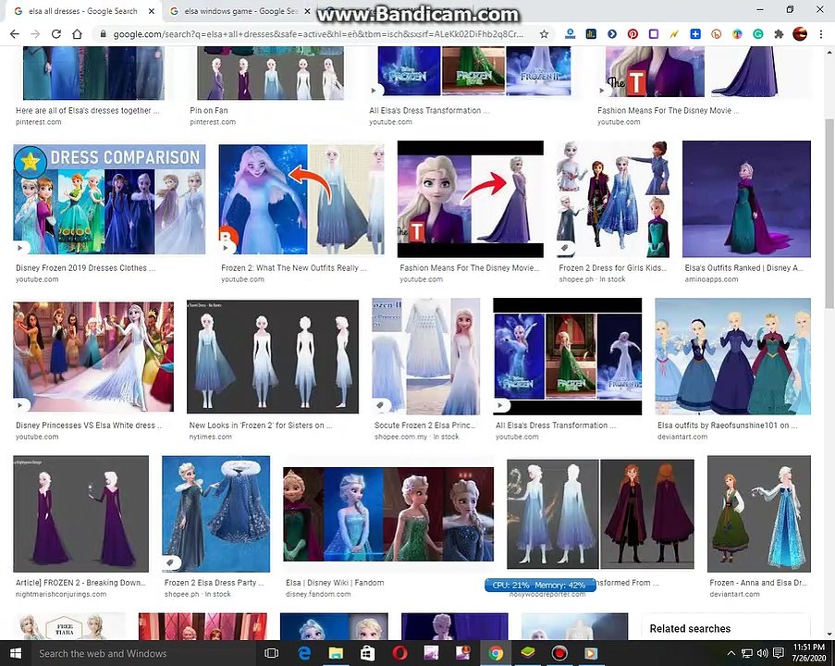This screenshot has width=835, height=666.
Task: Open the browser home page
Action: click(78, 34)
